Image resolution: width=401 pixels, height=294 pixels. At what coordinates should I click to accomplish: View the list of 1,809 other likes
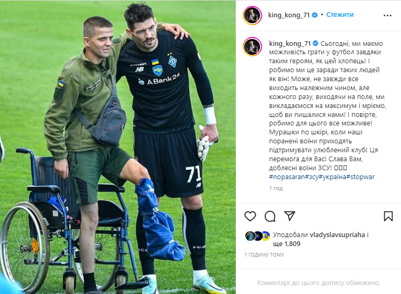tap(287, 243)
